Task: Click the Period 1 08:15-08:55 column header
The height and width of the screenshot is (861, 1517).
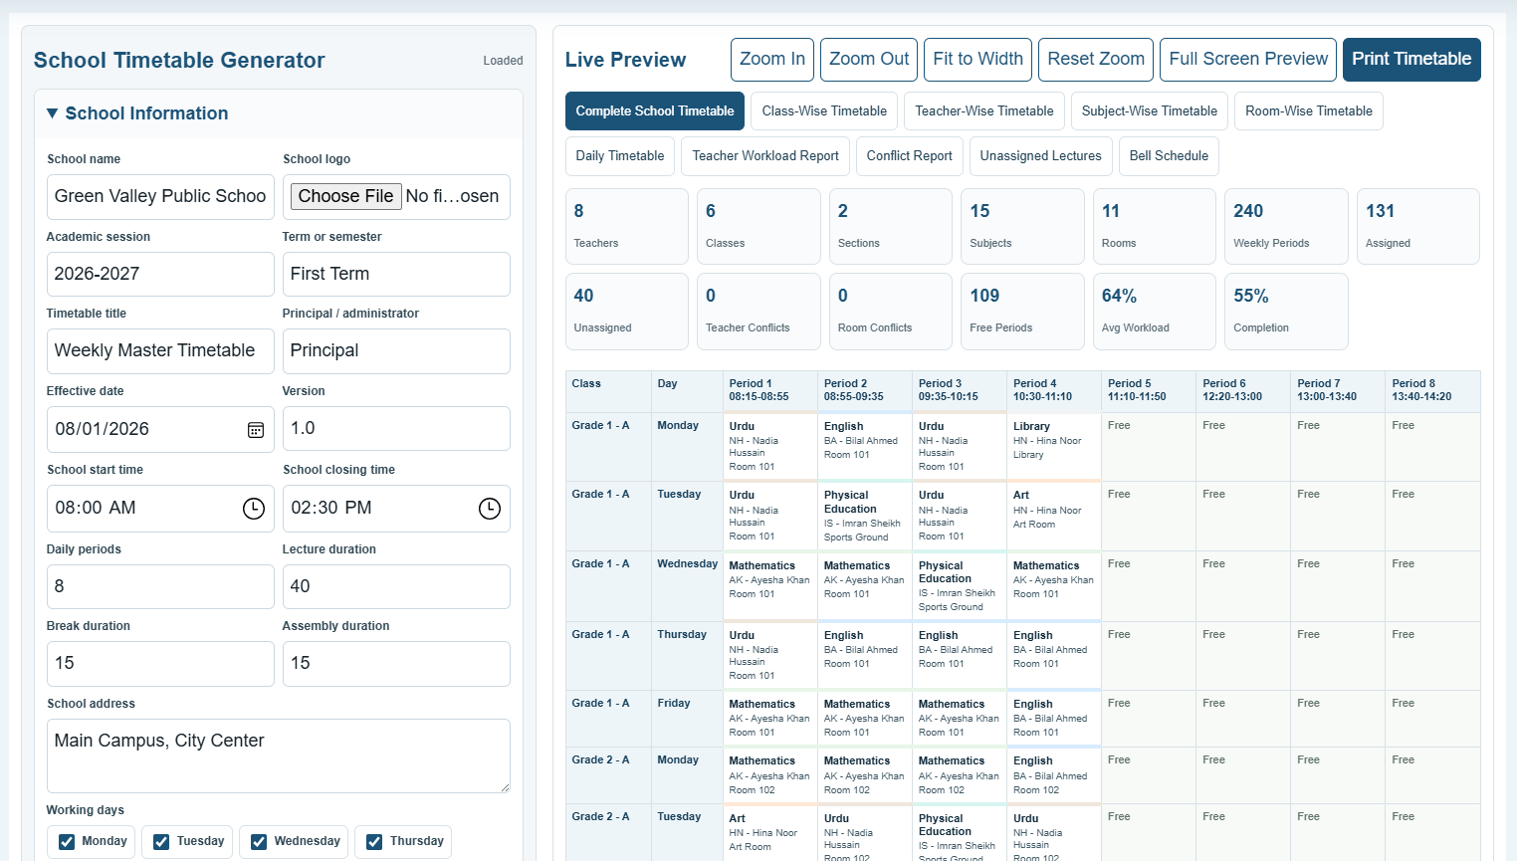Action: tap(770, 391)
